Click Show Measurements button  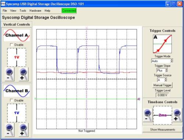pyautogui.click(x=163, y=129)
